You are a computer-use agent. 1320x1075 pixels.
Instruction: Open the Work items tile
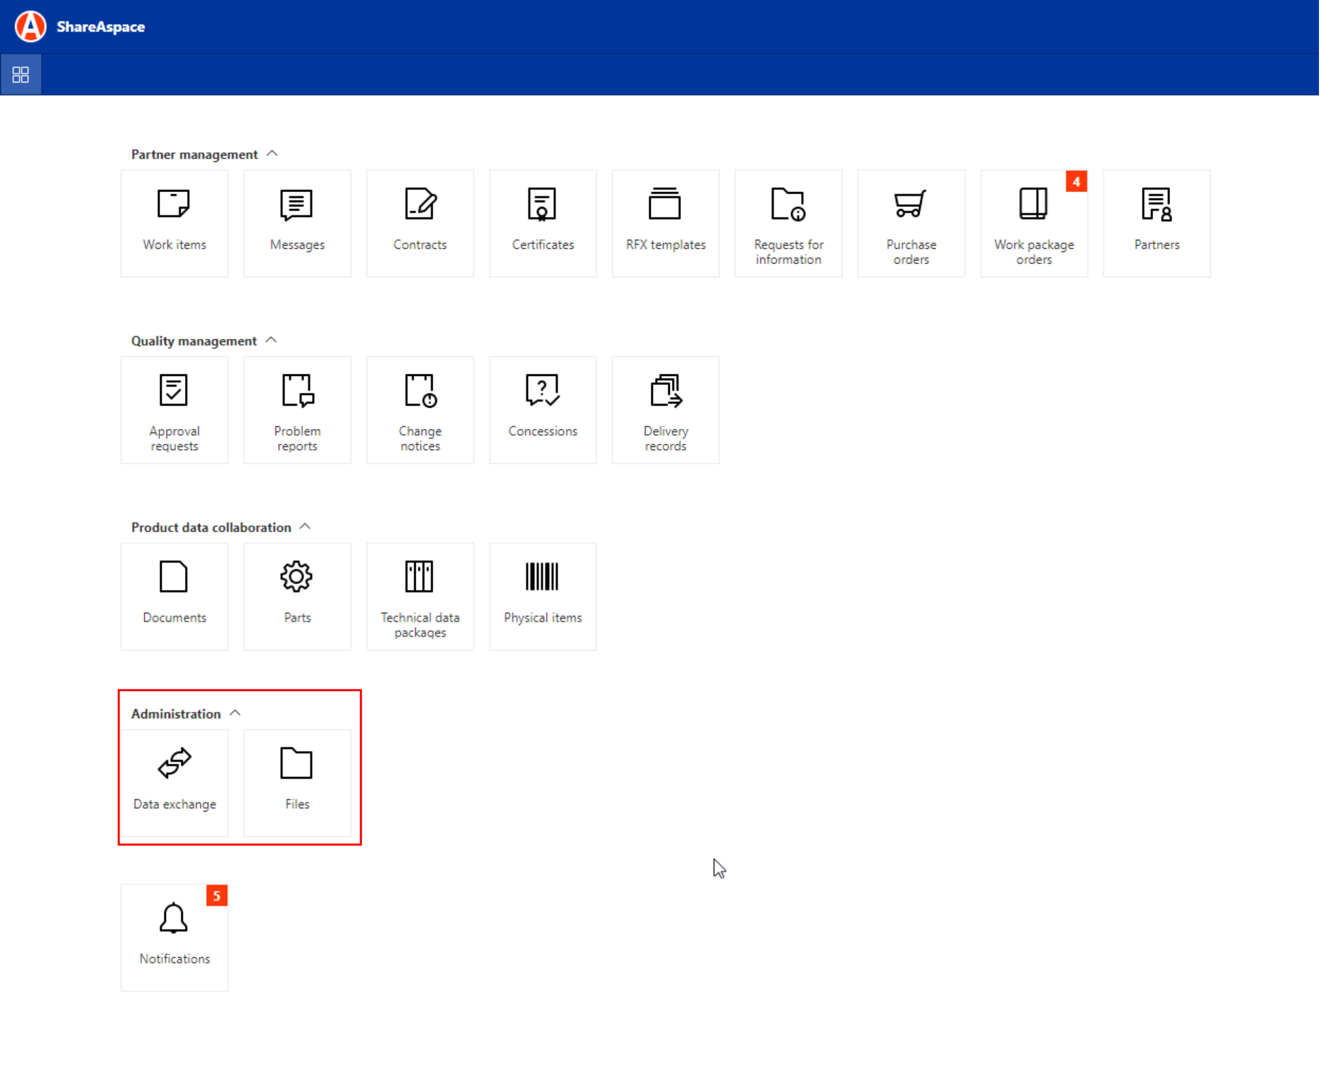174,223
